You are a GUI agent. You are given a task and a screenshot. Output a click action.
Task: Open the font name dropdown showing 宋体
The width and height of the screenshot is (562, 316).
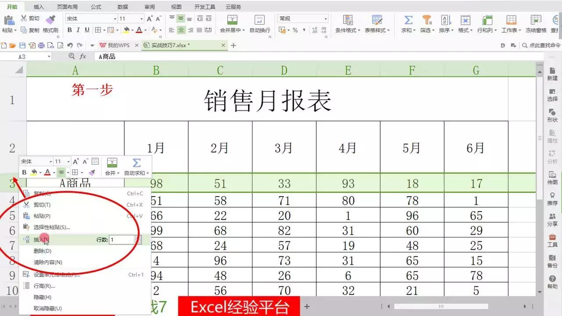(90, 18)
